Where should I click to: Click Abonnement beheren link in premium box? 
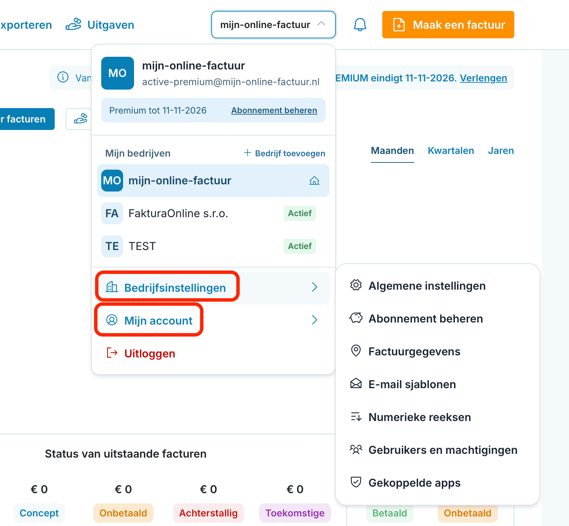point(274,110)
